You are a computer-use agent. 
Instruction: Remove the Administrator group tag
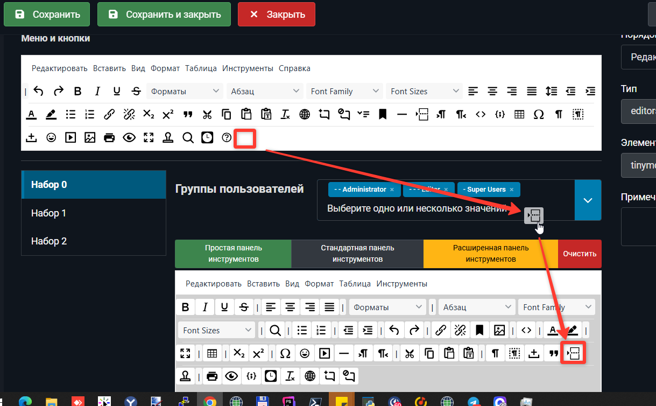pos(392,190)
